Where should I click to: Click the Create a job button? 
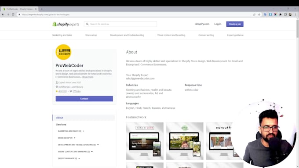tap(235, 24)
